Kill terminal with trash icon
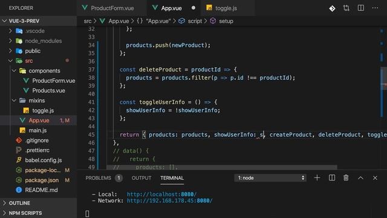The image size is (387, 218). click(x=346, y=177)
